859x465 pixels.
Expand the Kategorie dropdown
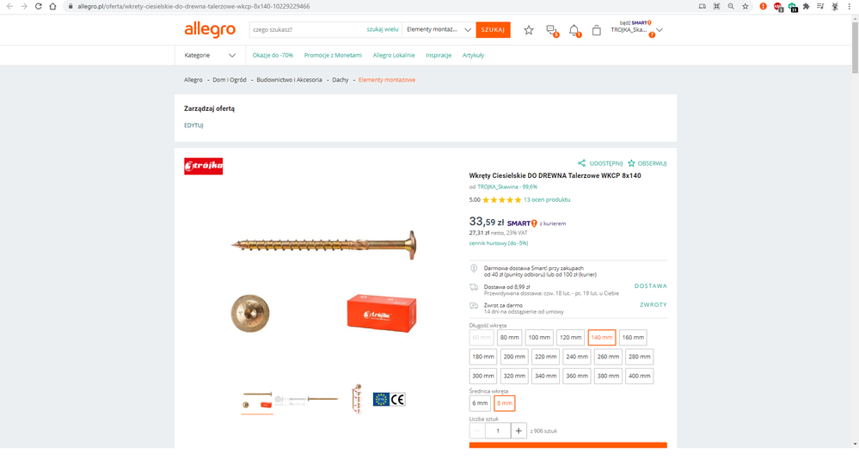(210, 55)
